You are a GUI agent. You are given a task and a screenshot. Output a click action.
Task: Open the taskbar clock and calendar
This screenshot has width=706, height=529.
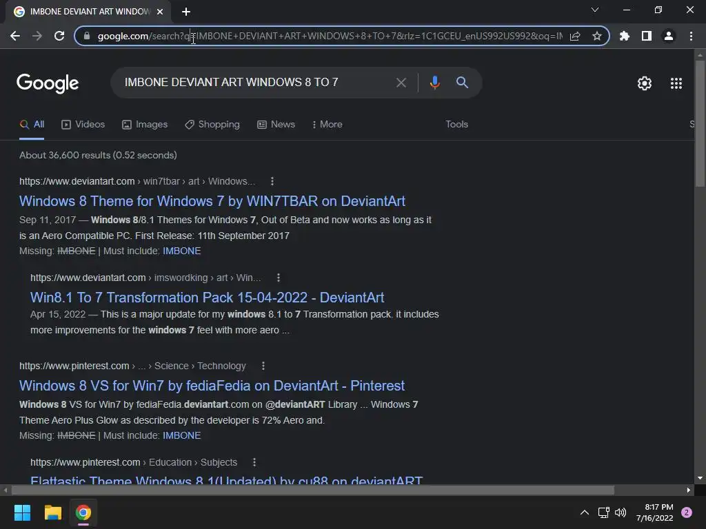point(655,512)
